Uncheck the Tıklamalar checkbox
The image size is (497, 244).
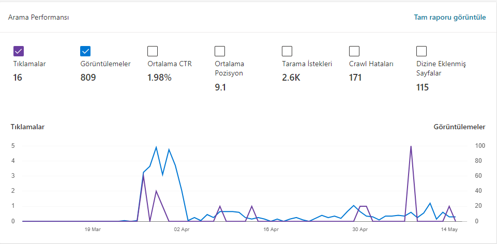tap(19, 51)
